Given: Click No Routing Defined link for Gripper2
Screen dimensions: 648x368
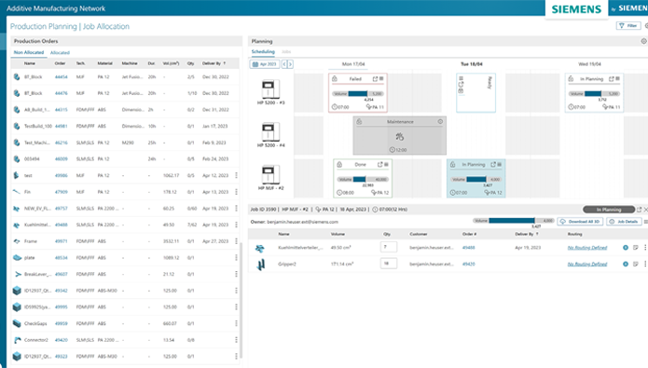Looking at the screenshot, I should (587, 264).
